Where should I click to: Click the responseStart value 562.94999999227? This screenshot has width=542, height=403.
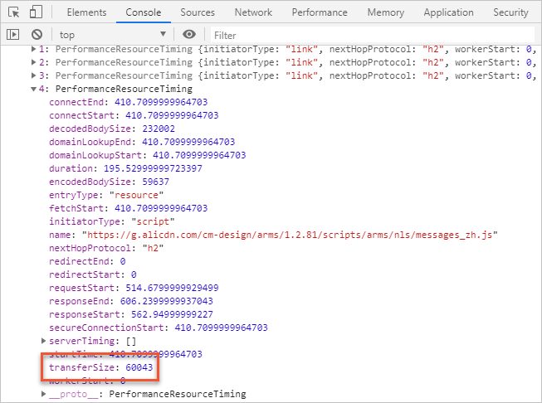click(172, 314)
